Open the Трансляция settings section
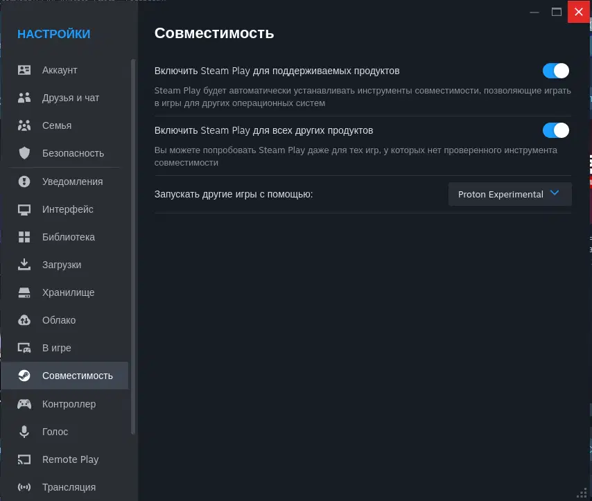The height and width of the screenshot is (501, 592). point(69,487)
